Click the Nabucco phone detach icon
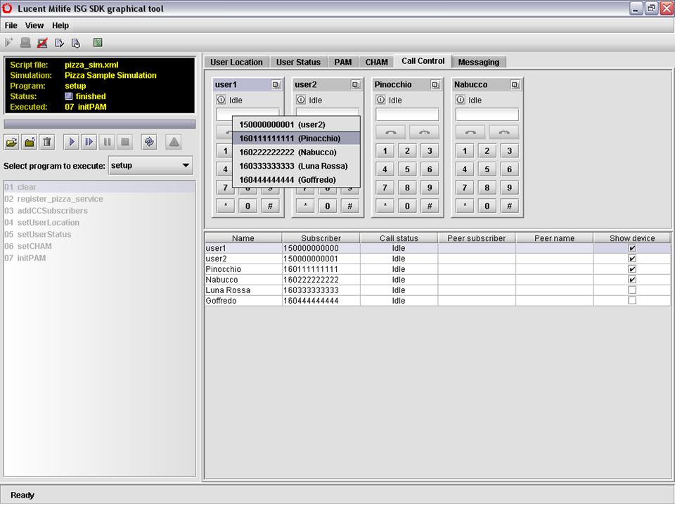The image size is (675, 506). click(515, 85)
